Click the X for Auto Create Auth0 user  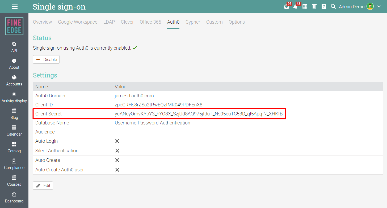pyautogui.click(x=117, y=170)
